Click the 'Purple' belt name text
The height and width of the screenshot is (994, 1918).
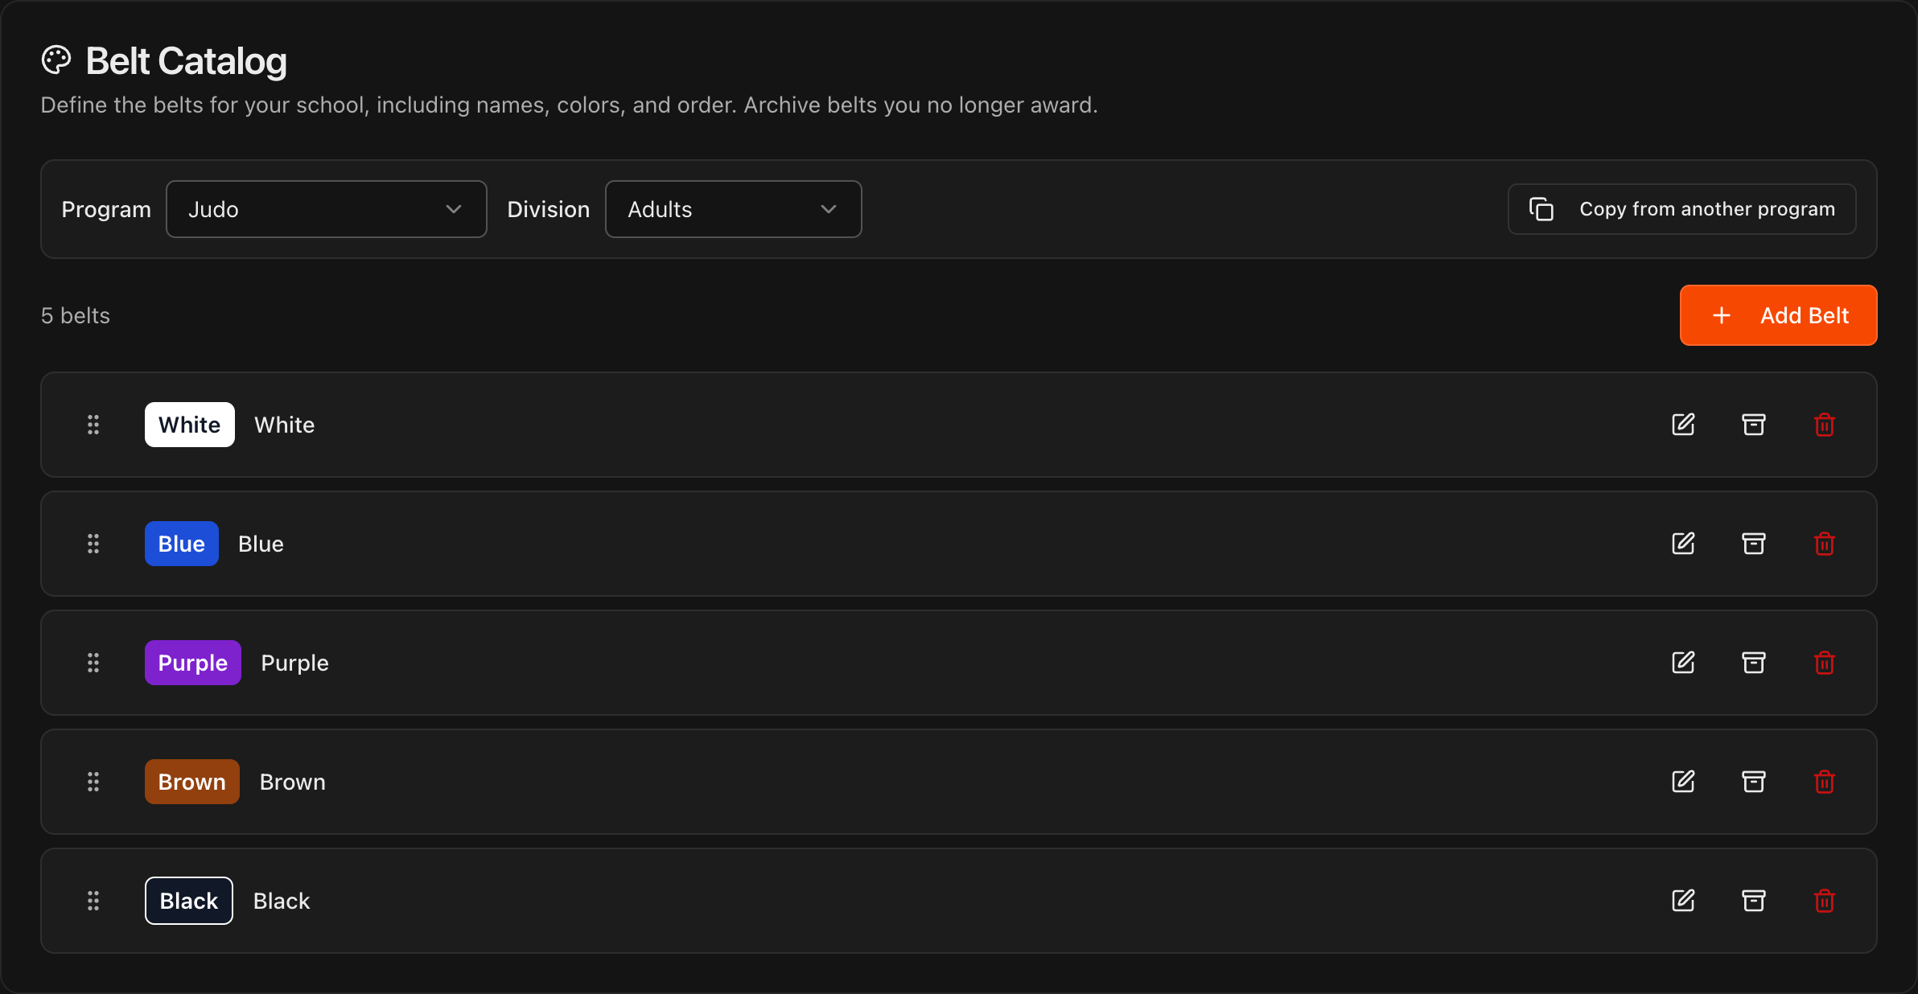[x=295, y=663]
